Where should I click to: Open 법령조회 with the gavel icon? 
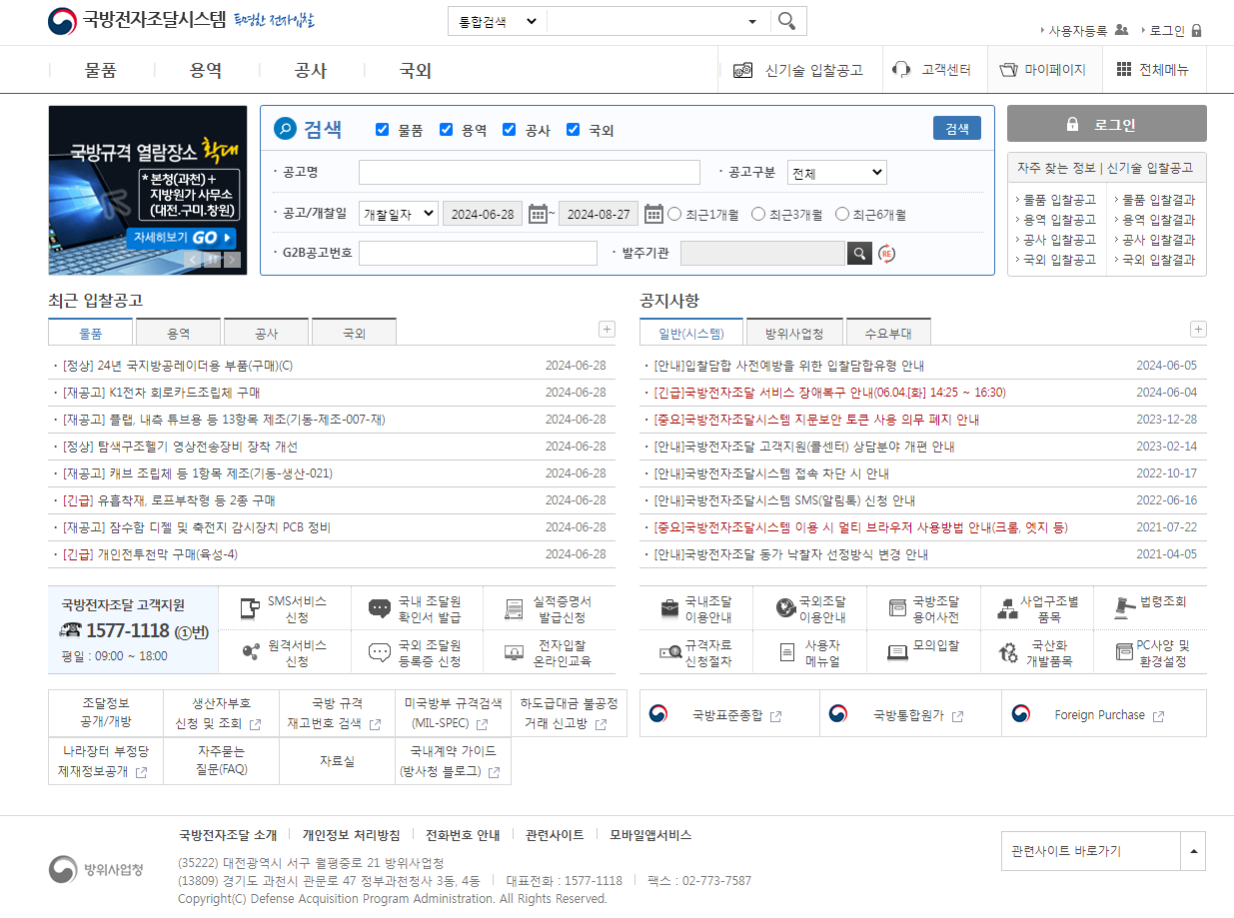click(x=1149, y=605)
